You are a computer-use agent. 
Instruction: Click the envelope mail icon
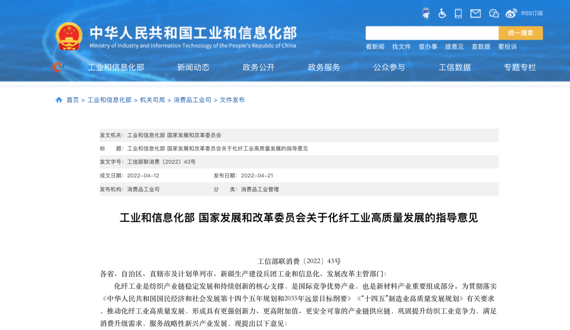[x=476, y=13]
